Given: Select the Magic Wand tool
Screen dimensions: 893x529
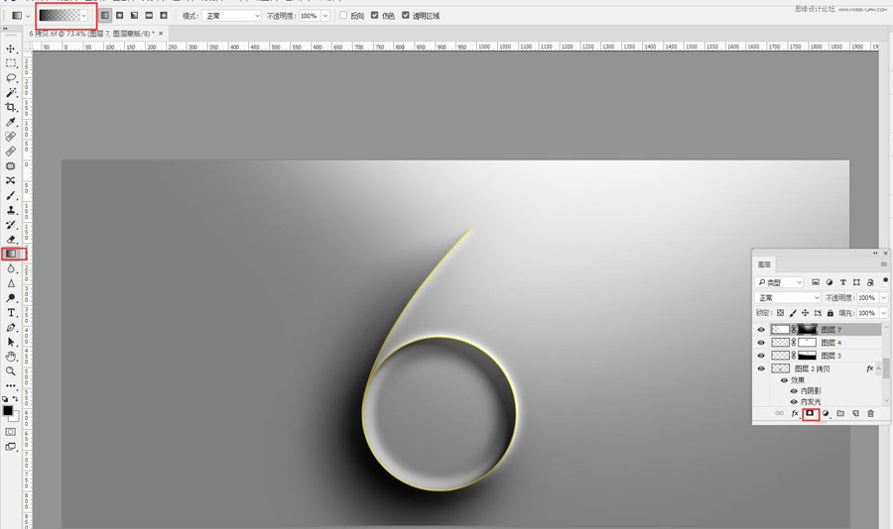Looking at the screenshot, I should click(10, 92).
